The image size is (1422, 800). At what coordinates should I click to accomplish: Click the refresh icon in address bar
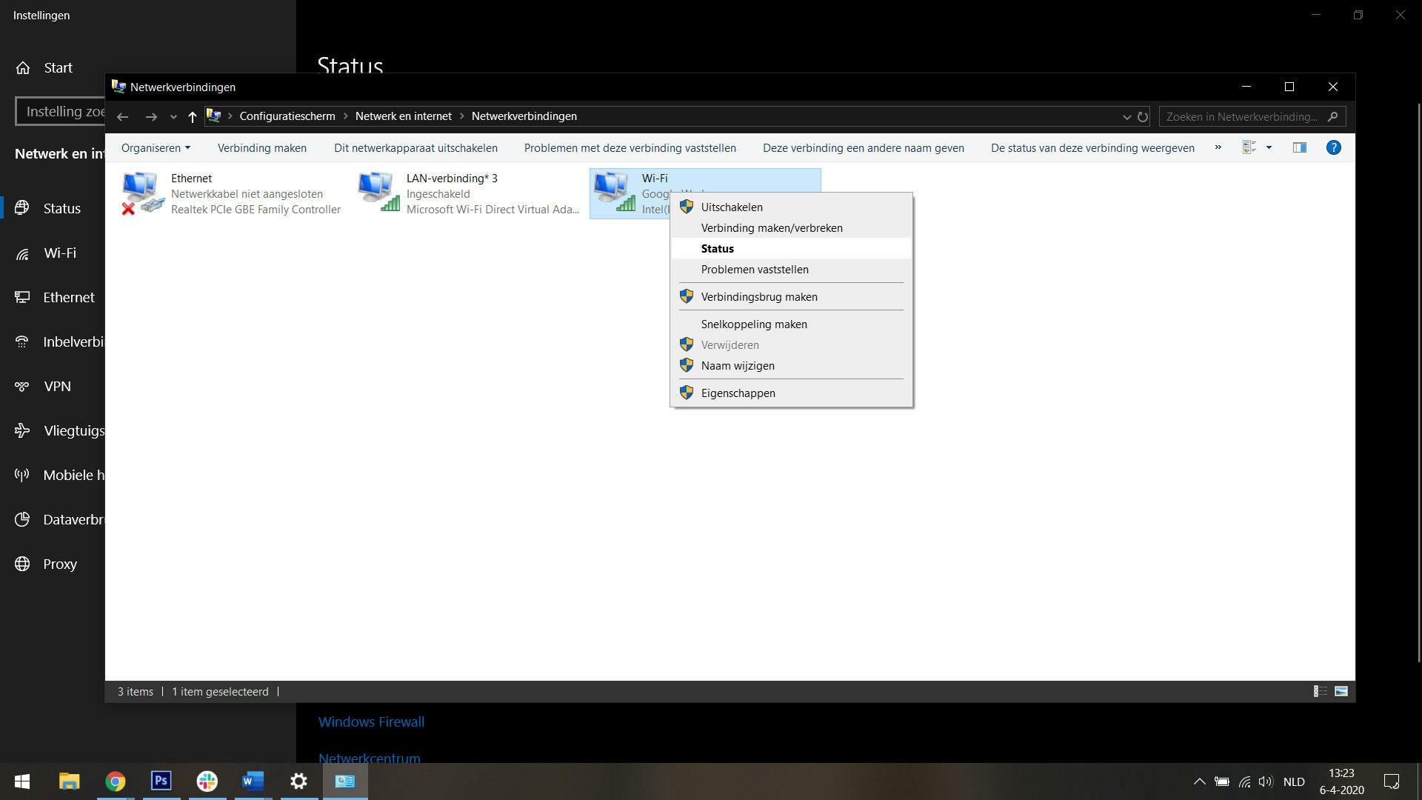[1143, 116]
